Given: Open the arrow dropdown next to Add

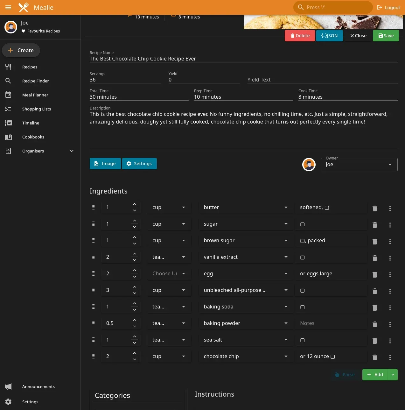Looking at the screenshot, I should pyautogui.click(x=393, y=375).
